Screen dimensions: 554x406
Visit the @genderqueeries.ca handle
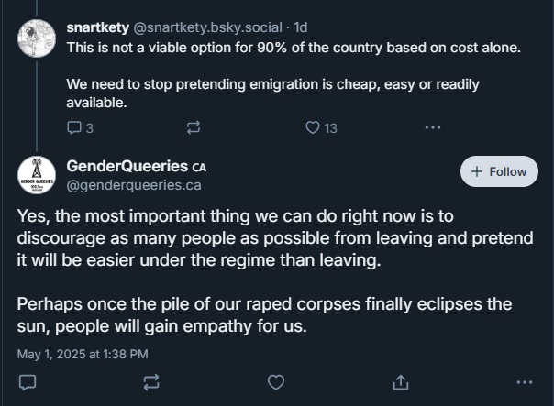click(x=133, y=185)
